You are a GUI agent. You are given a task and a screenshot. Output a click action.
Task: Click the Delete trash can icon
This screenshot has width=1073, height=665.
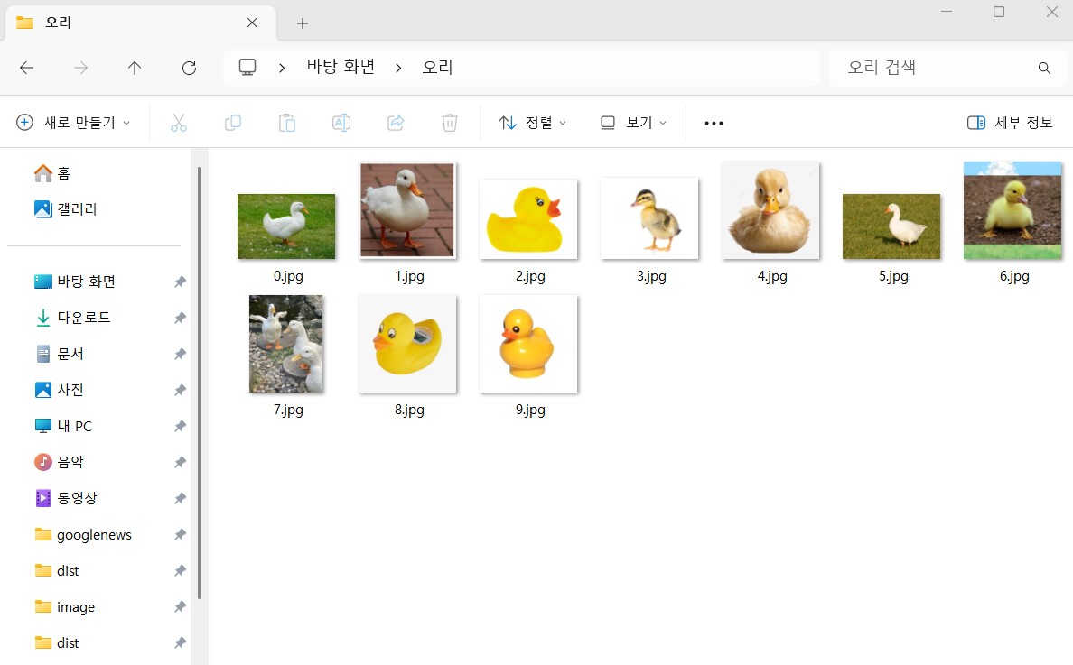coord(450,123)
